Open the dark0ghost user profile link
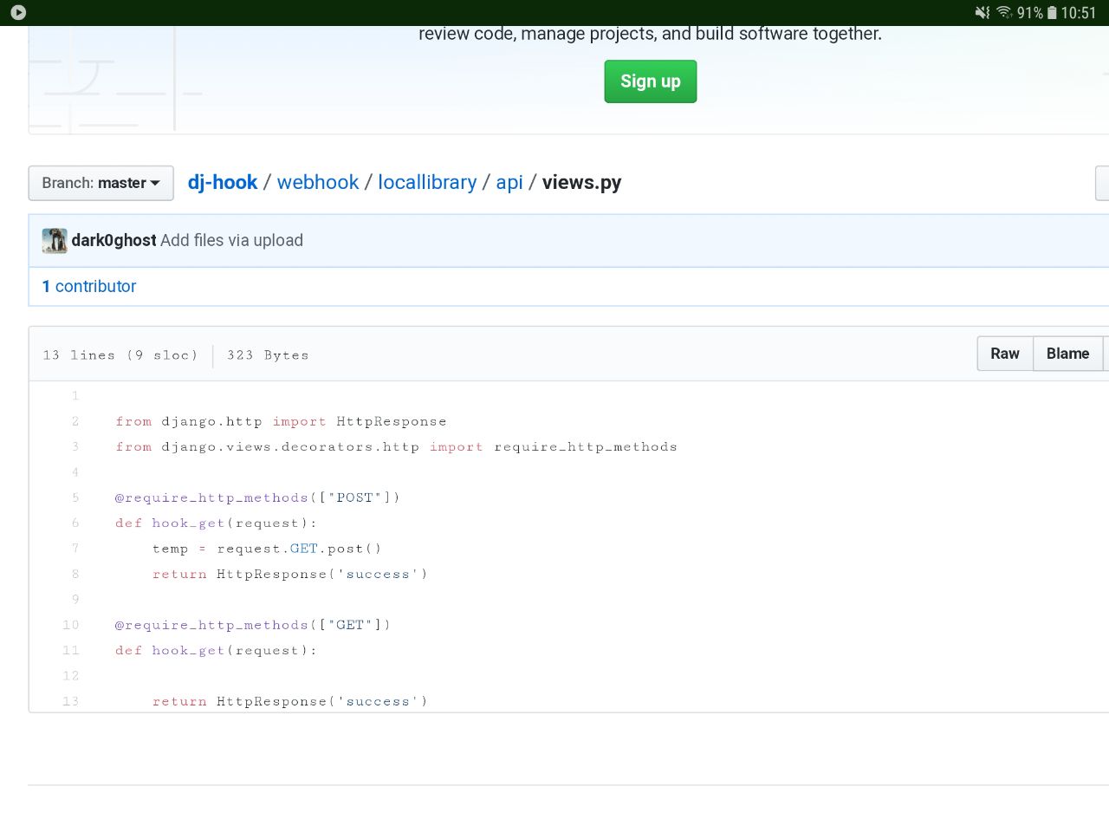This screenshot has height=832, width=1109. coord(113,240)
